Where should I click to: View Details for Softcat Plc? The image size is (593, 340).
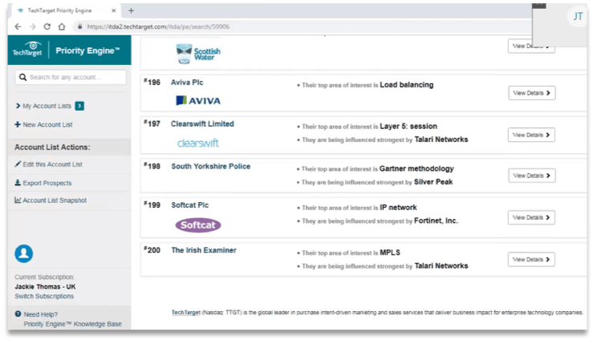tap(531, 217)
